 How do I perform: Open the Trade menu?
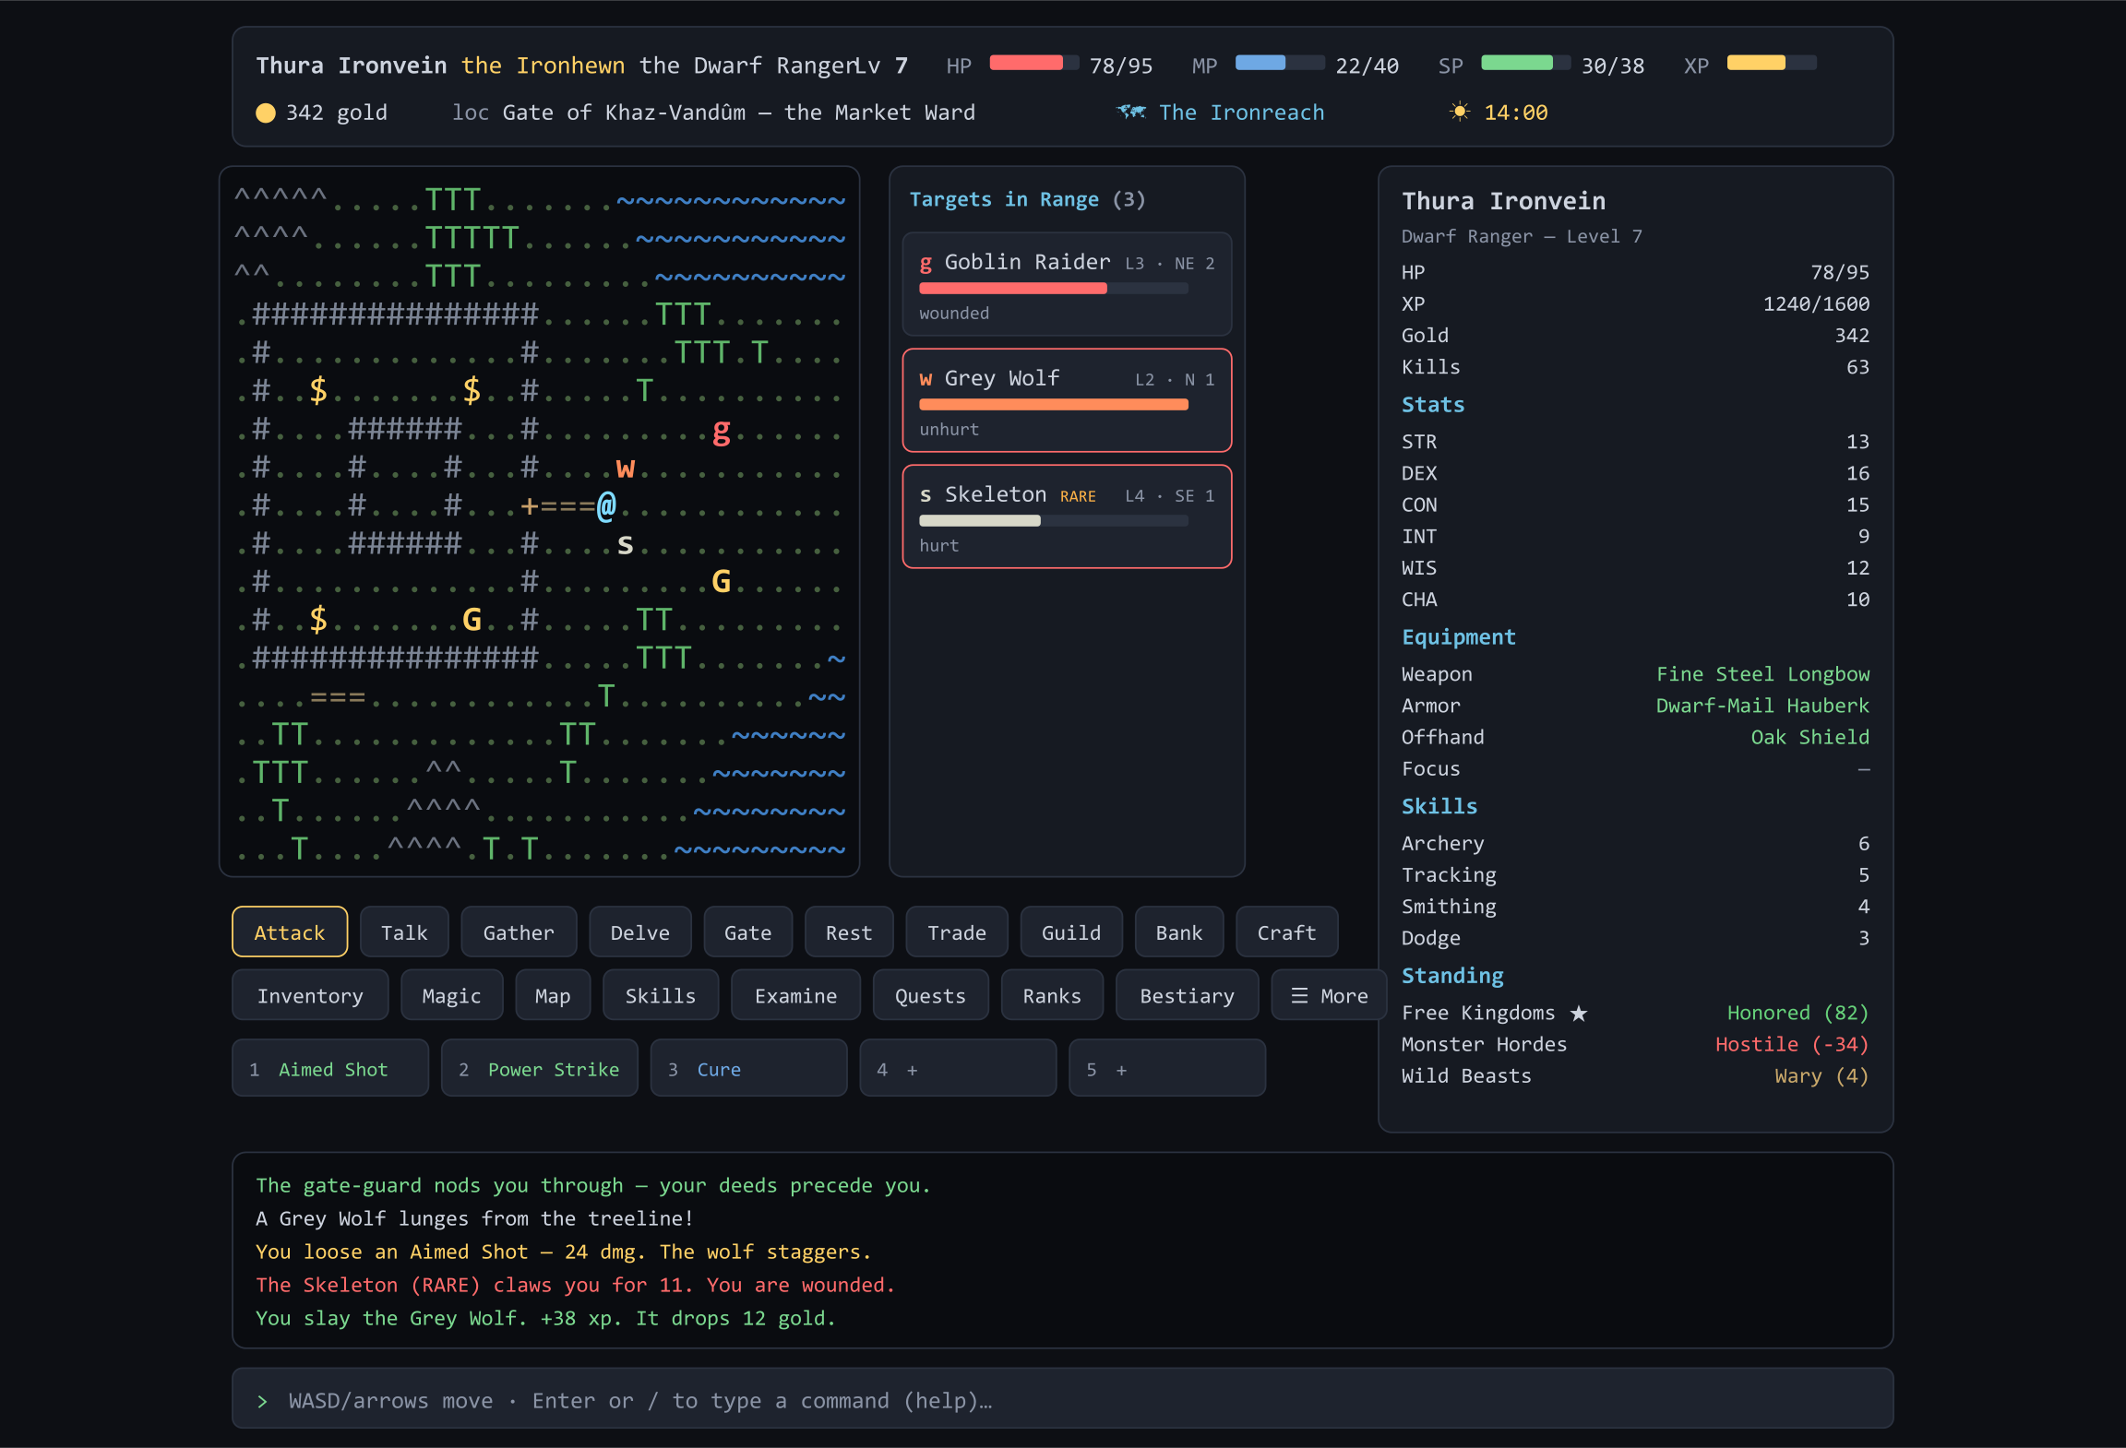coord(957,932)
